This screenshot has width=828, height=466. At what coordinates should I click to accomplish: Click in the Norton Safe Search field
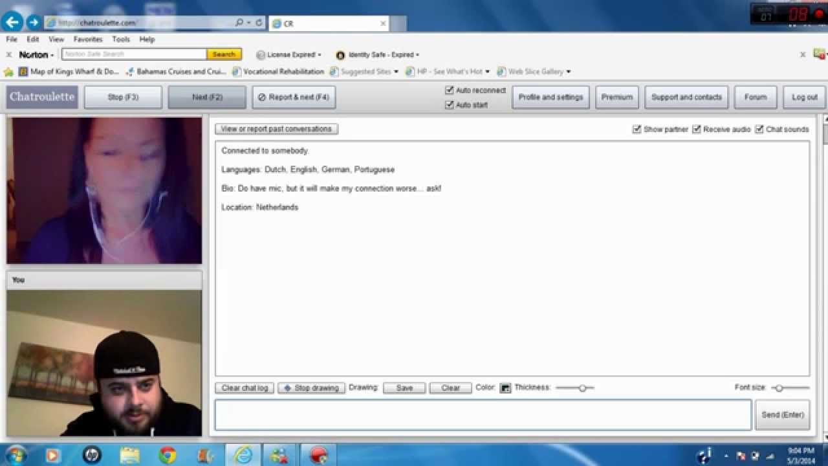(x=134, y=54)
